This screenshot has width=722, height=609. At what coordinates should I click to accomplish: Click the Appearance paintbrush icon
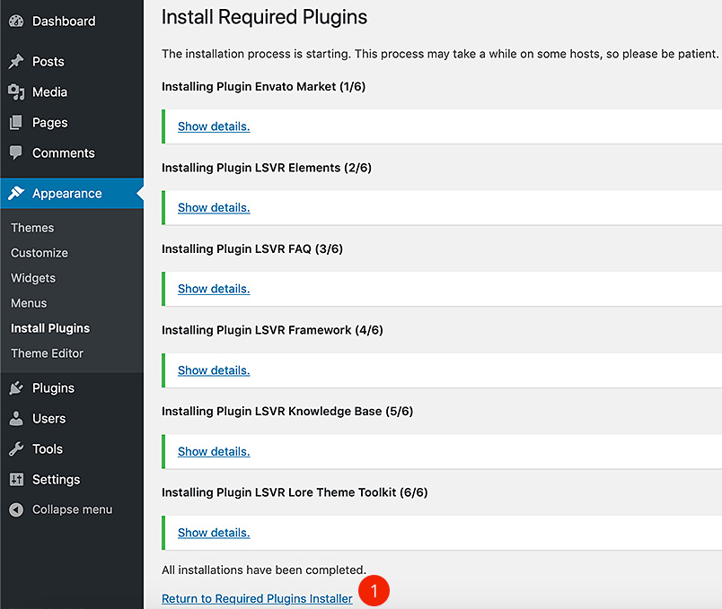(16, 193)
